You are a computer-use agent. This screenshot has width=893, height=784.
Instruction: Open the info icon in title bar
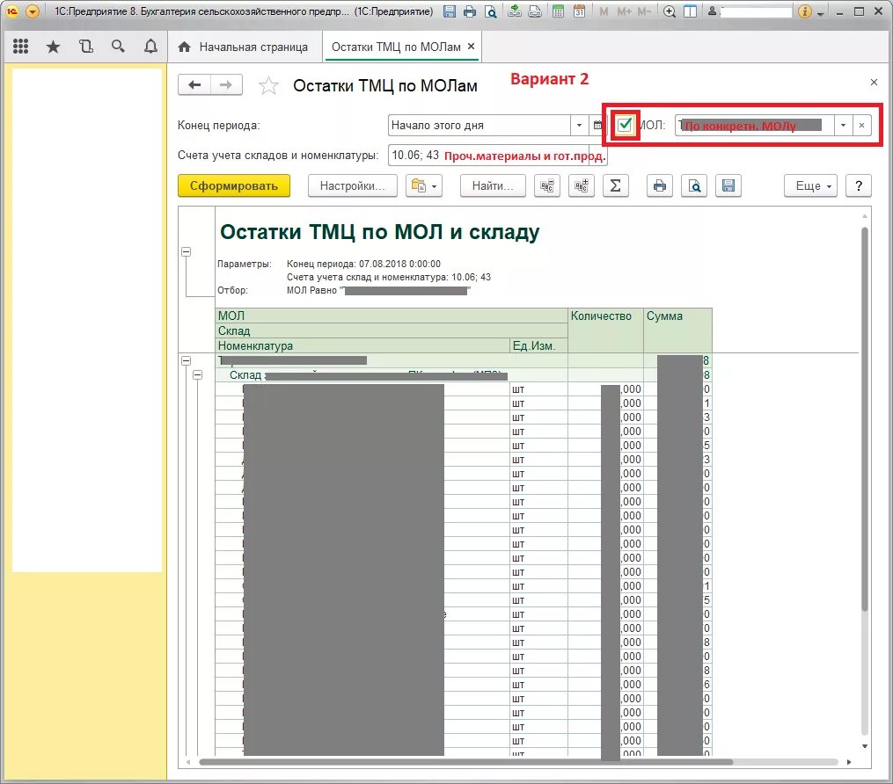point(804,11)
